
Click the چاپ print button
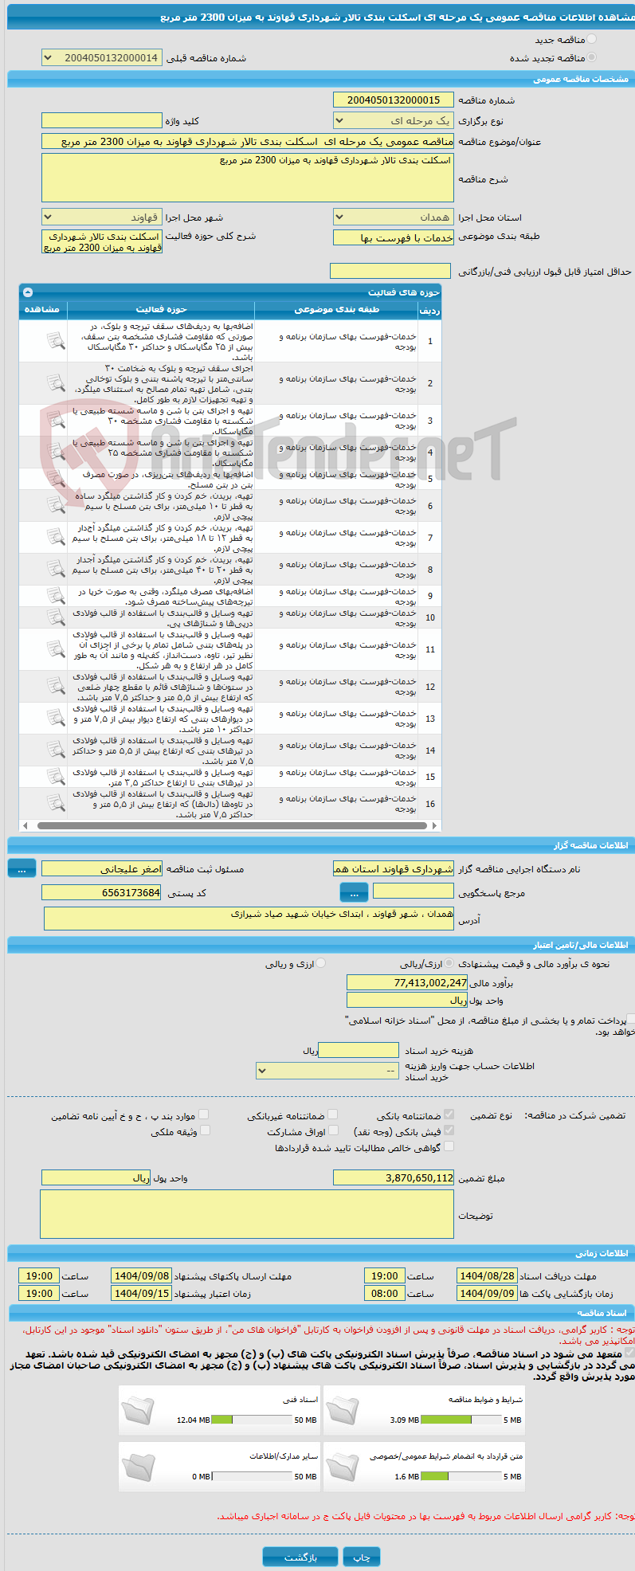coord(362,1557)
